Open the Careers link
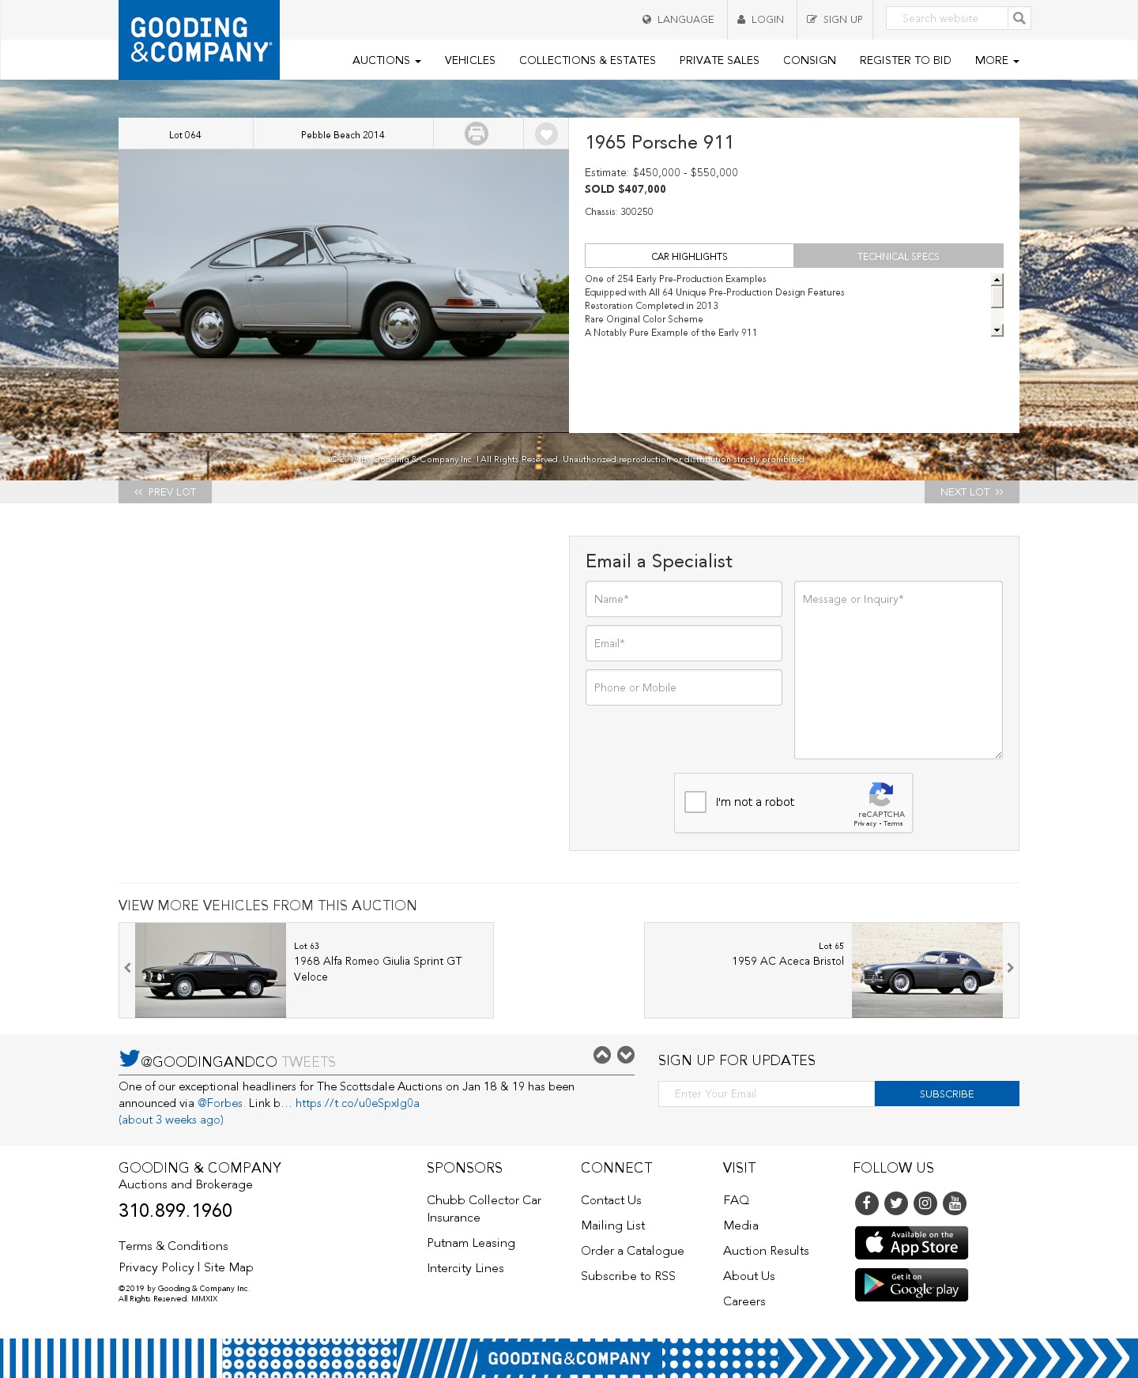The width and height of the screenshot is (1138, 1378). [744, 1301]
